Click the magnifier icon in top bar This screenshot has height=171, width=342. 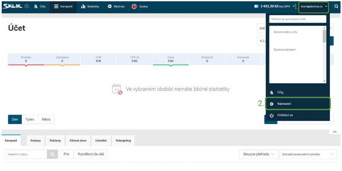coord(336,6)
